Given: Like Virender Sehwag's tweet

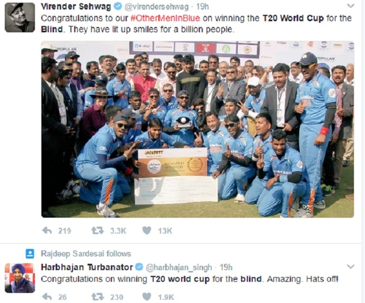Looking at the screenshot, I should click(147, 231).
